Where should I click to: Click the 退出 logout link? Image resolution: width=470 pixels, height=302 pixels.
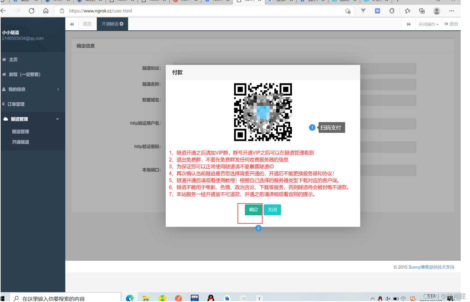click(451, 24)
